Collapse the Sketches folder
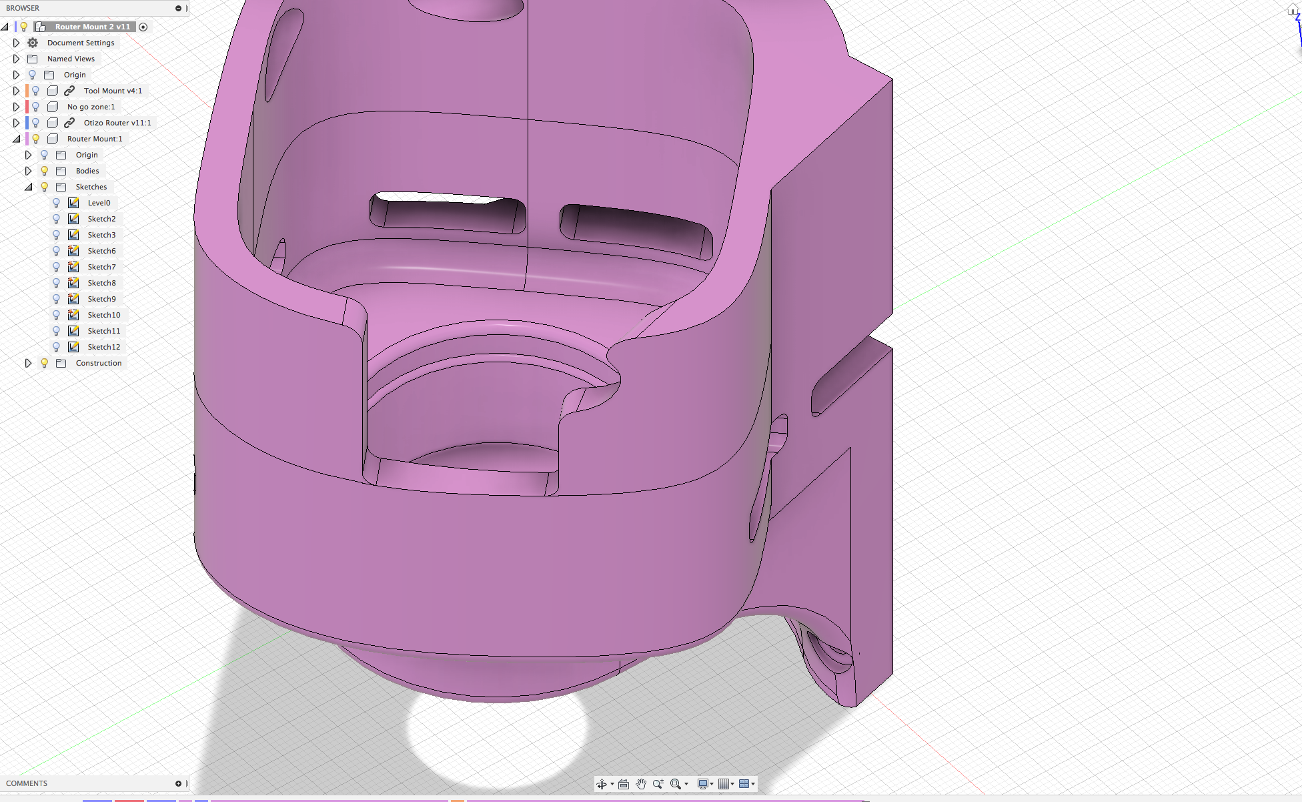Screen dimensions: 1302x802 coord(29,187)
